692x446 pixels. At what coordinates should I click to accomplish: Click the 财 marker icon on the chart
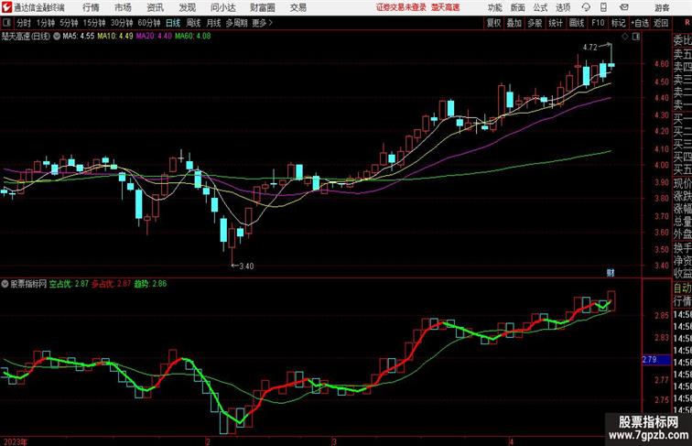pyautogui.click(x=611, y=273)
